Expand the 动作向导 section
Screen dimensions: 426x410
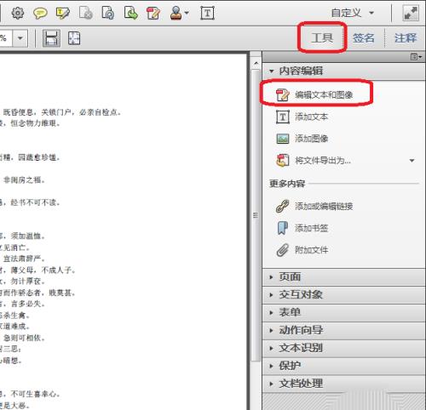[343, 330]
